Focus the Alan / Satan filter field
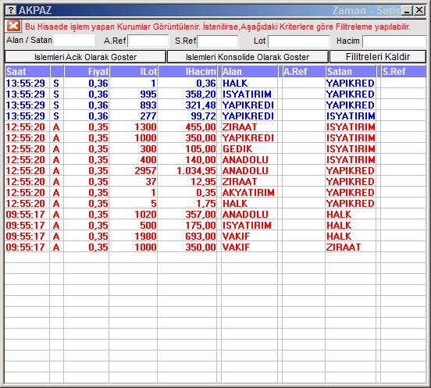This screenshot has width=431, height=388. click(x=74, y=41)
